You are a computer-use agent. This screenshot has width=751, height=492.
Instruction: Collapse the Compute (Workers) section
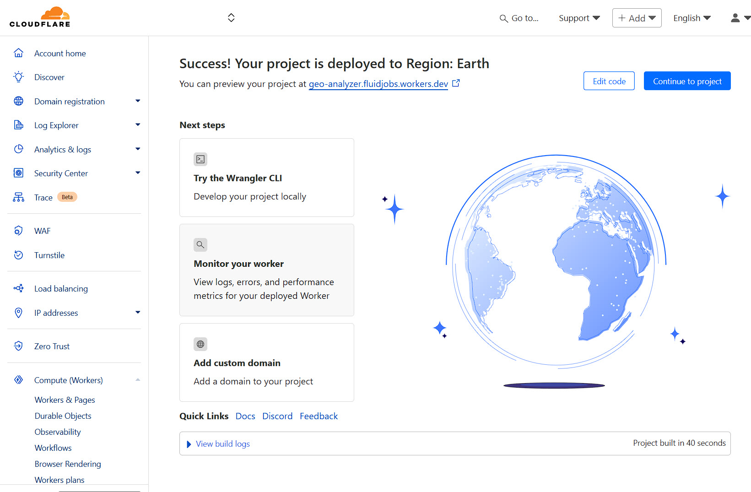coord(138,380)
